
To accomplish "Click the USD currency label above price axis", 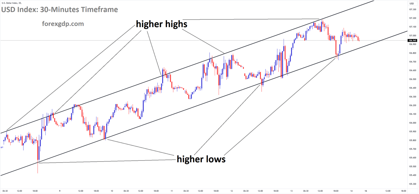I will 412,4.
